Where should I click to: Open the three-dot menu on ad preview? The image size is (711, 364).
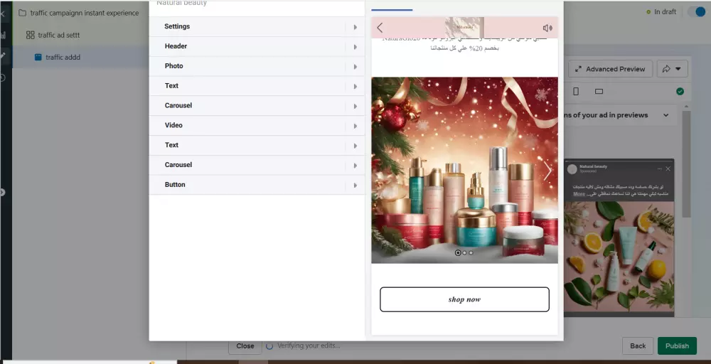coord(660,168)
